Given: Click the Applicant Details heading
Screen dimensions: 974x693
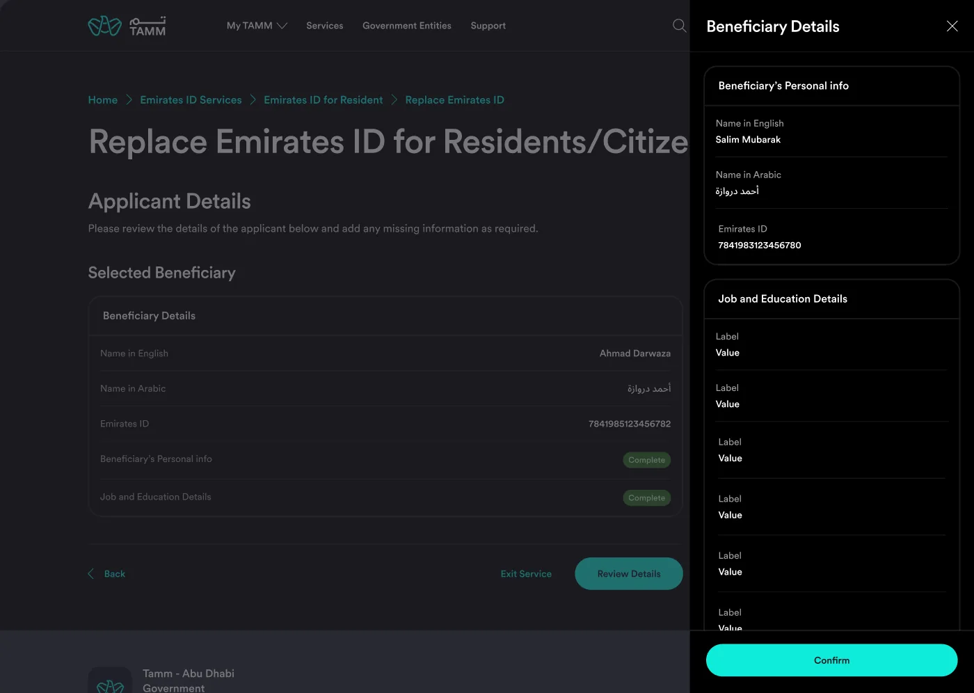Looking at the screenshot, I should pyautogui.click(x=169, y=201).
